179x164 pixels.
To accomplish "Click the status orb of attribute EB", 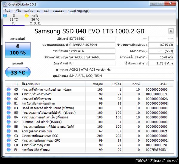I will [x=9, y=145].
